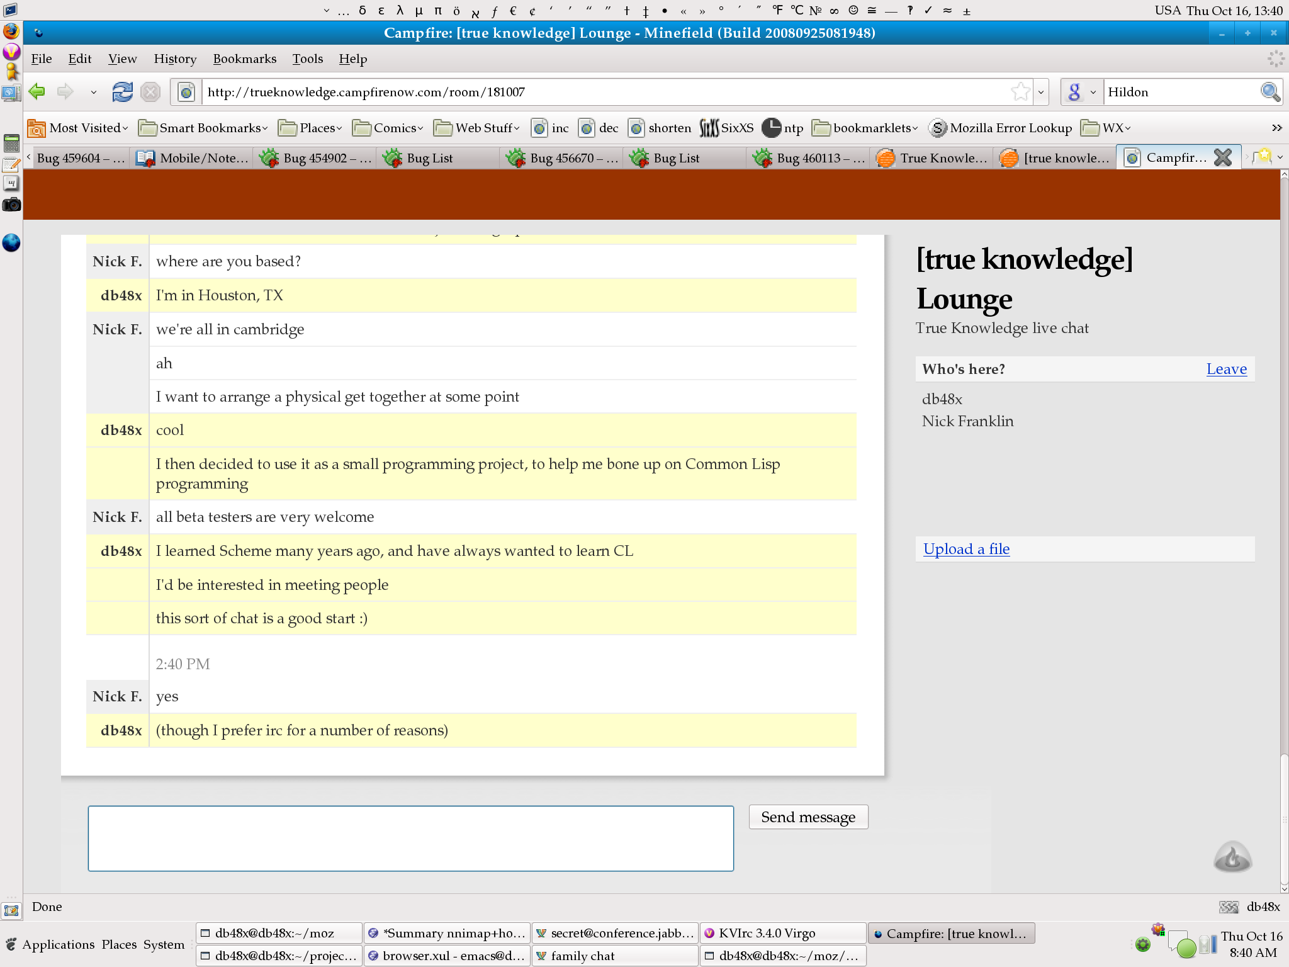Close the Campfire tab
Viewport: 1289px width, 967px height.
1223,157
